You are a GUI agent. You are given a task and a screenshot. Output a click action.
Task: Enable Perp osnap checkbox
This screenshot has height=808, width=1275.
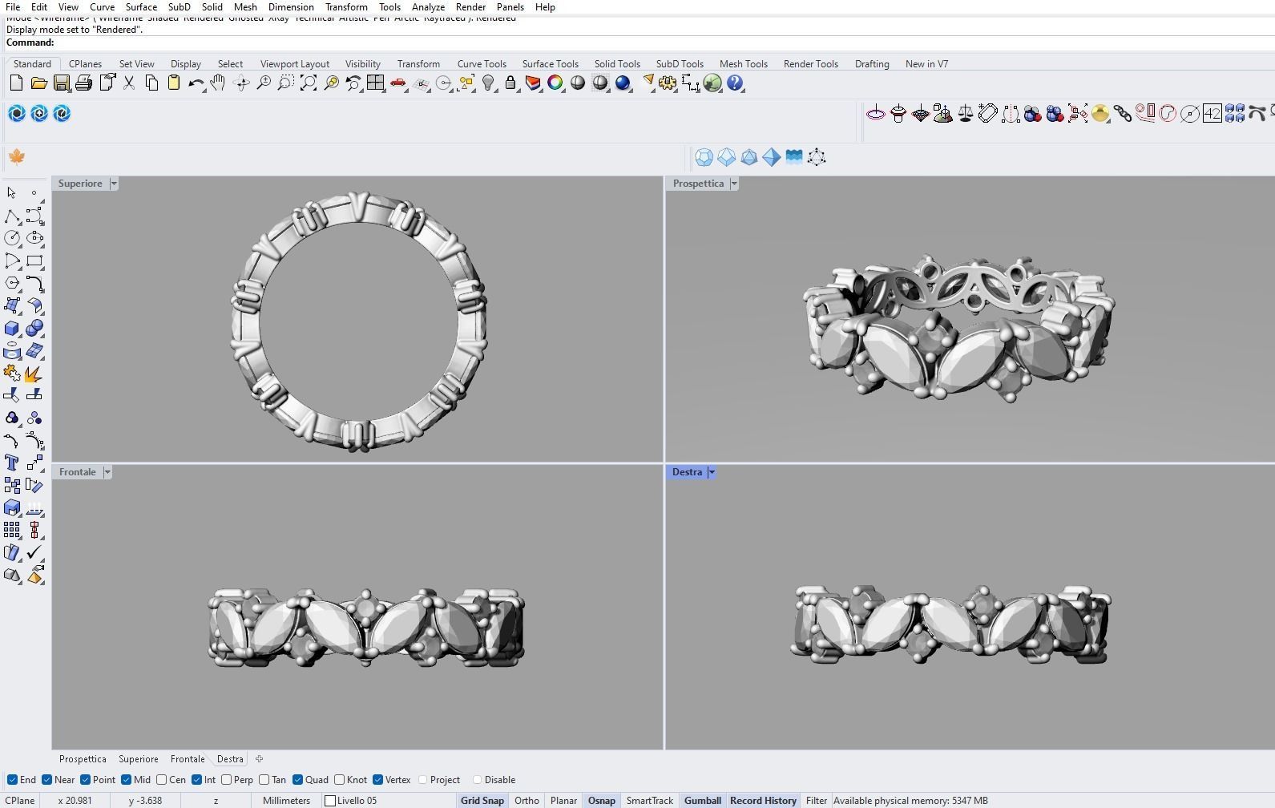tap(227, 780)
